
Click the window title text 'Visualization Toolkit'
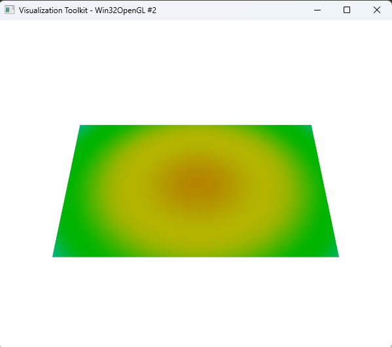[53, 10]
